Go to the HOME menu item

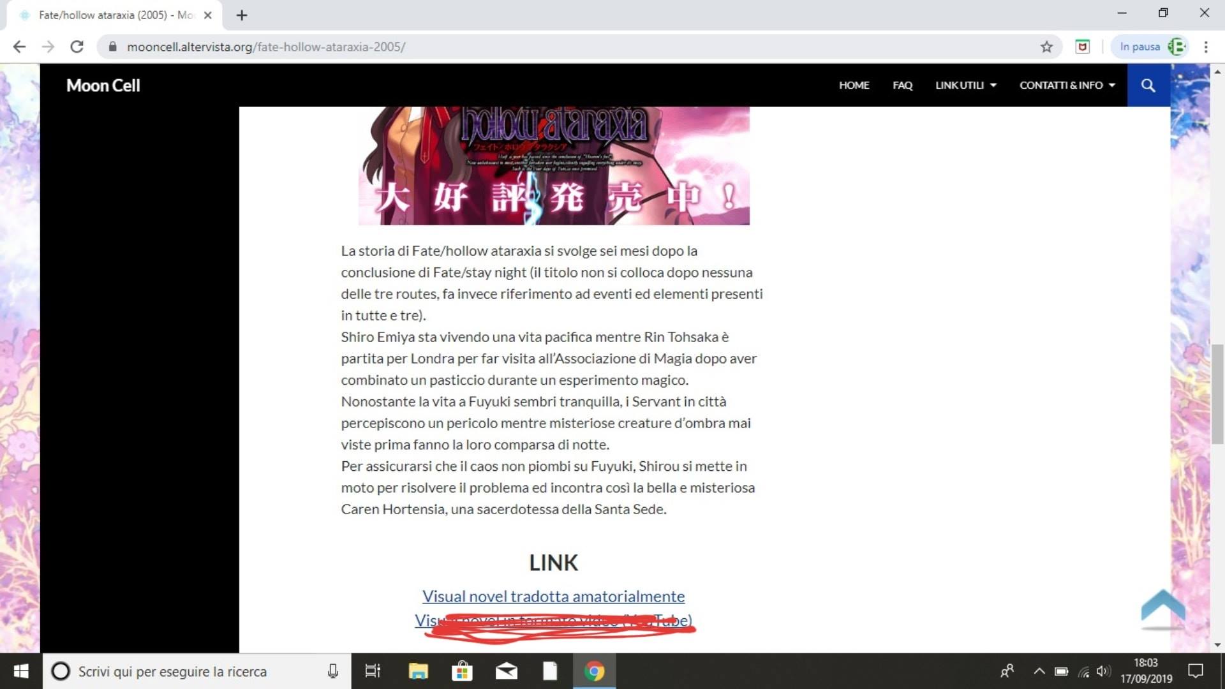854,85
